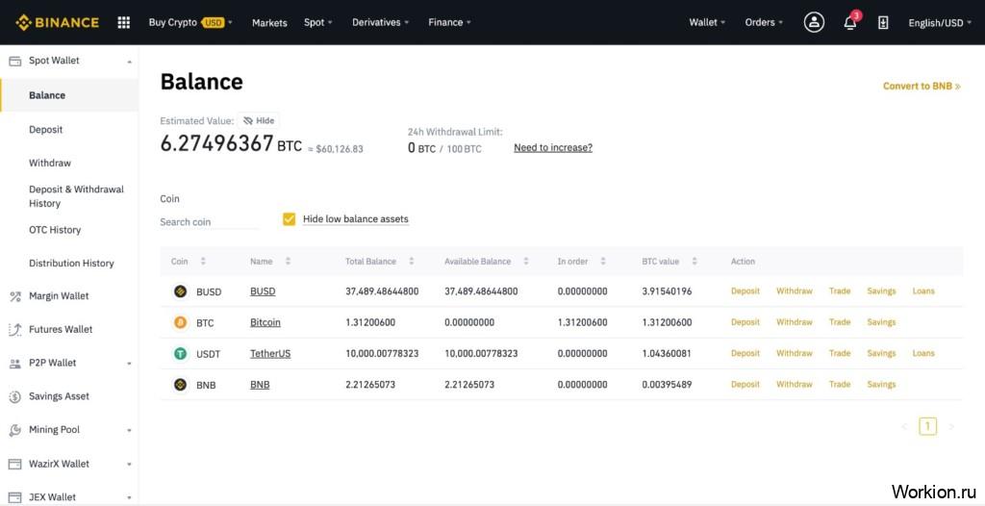Click the Futures Wallet icon

click(14, 329)
